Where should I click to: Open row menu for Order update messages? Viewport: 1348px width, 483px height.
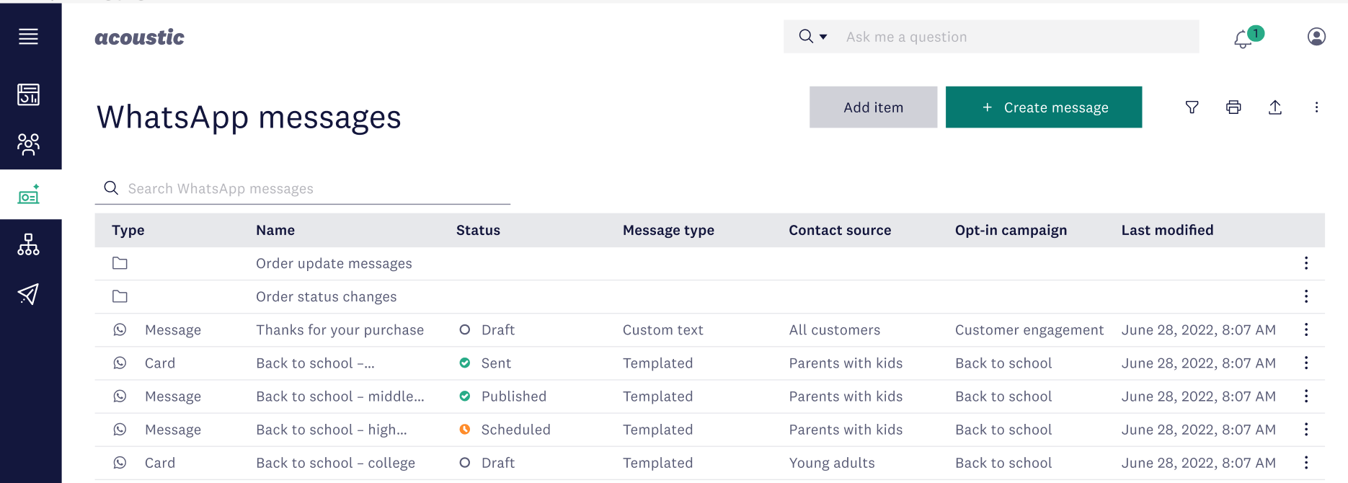pos(1305,263)
